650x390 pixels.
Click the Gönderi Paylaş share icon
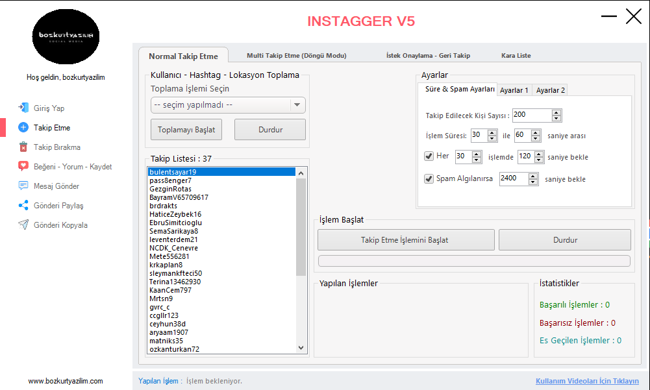(23, 205)
